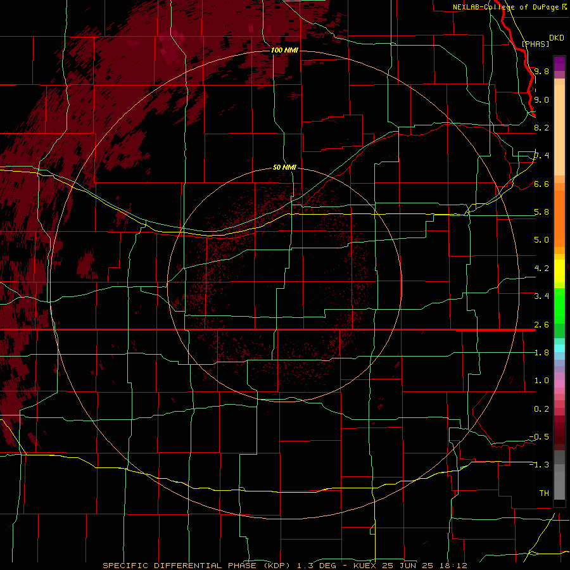This screenshot has height=570, width=570.
Task: Click the DKD label above the color scale
Action: [x=557, y=38]
